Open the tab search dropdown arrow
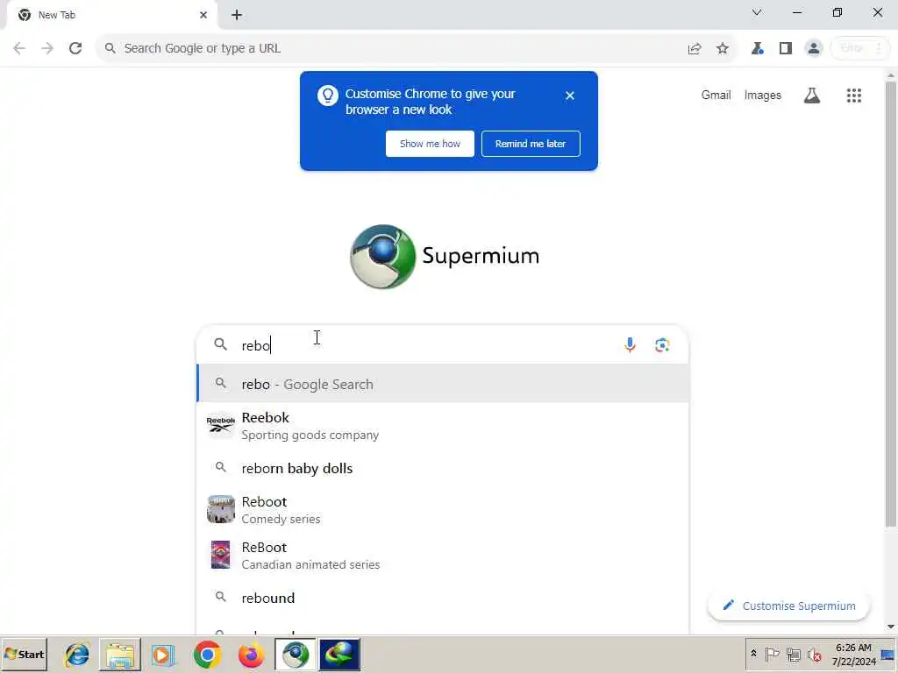 (757, 12)
